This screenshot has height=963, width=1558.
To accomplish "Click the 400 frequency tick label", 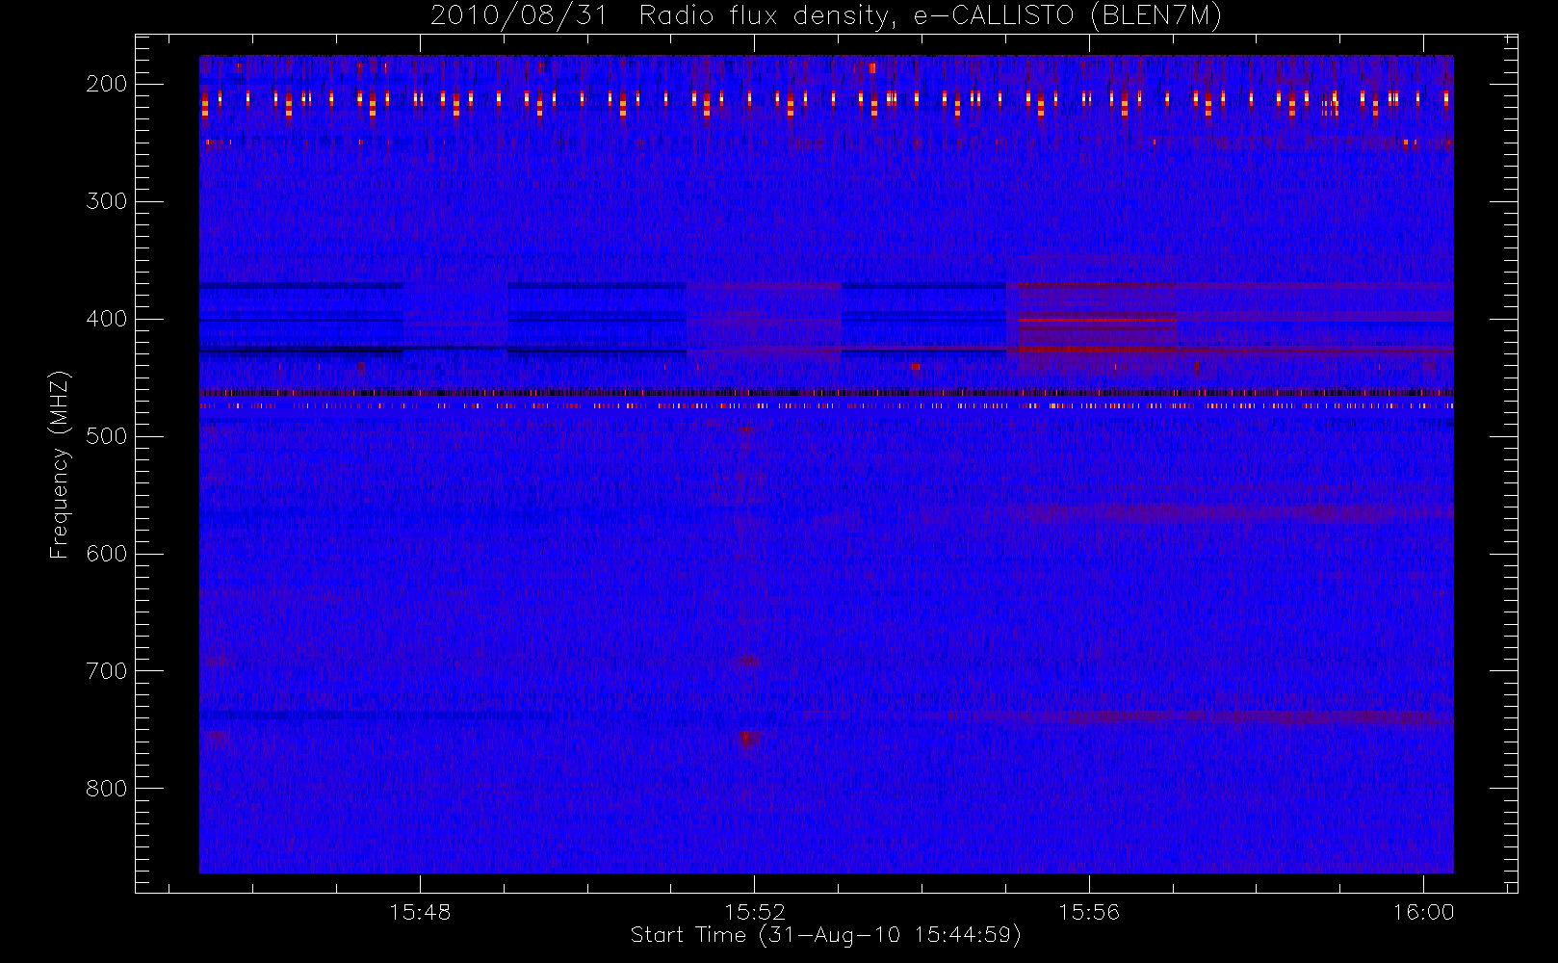I will 107,319.
